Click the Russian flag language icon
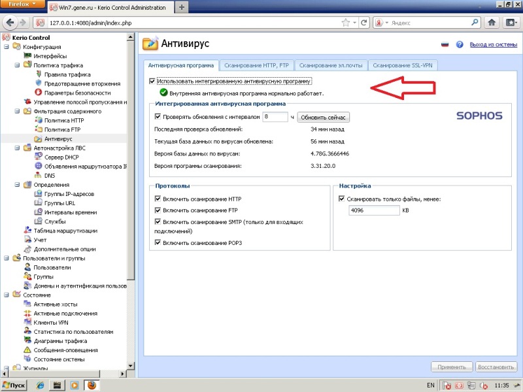This screenshot has height=392, width=523. click(x=445, y=45)
